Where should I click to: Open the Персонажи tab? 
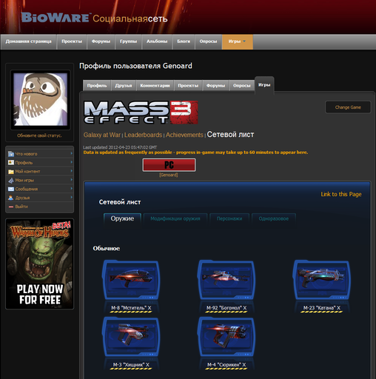coord(229,218)
